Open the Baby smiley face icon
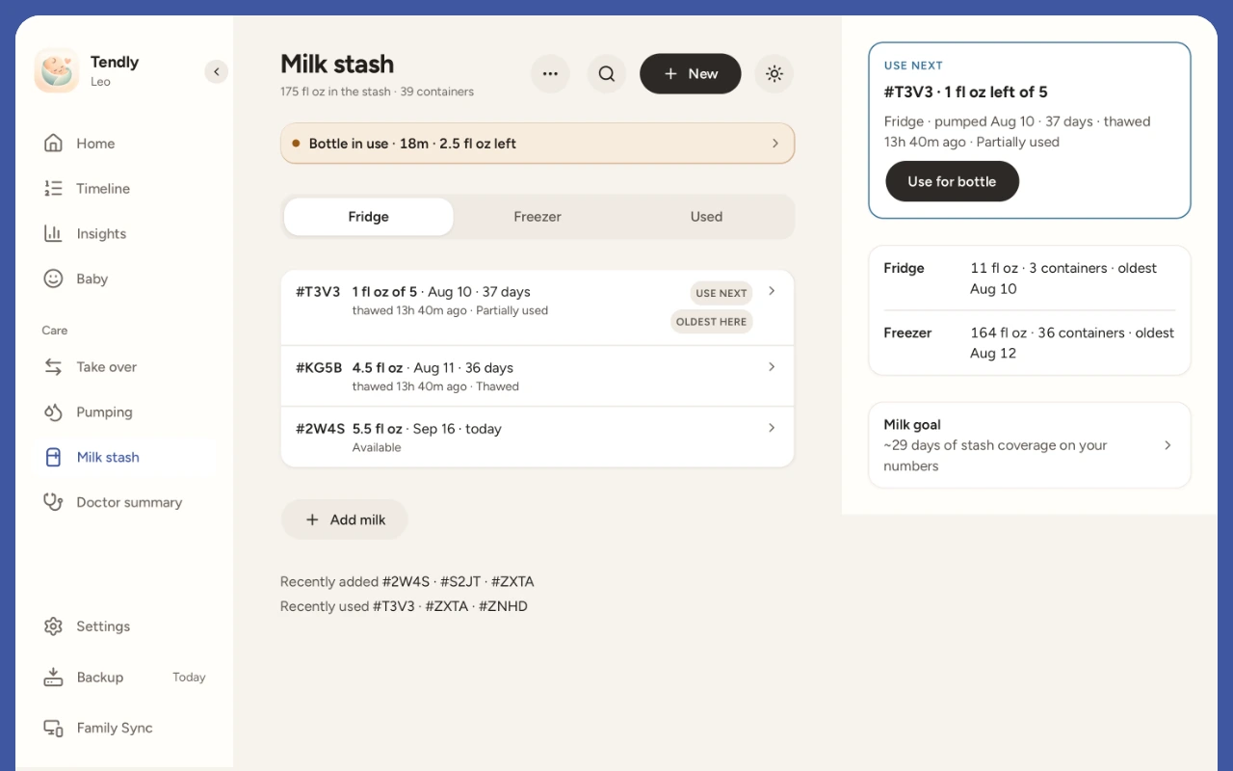Viewport: 1233px width, 771px height. [x=54, y=279]
